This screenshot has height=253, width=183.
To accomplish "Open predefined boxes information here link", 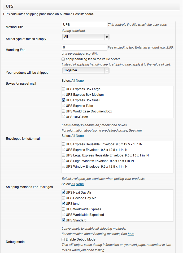I will (x=139, y=130).
